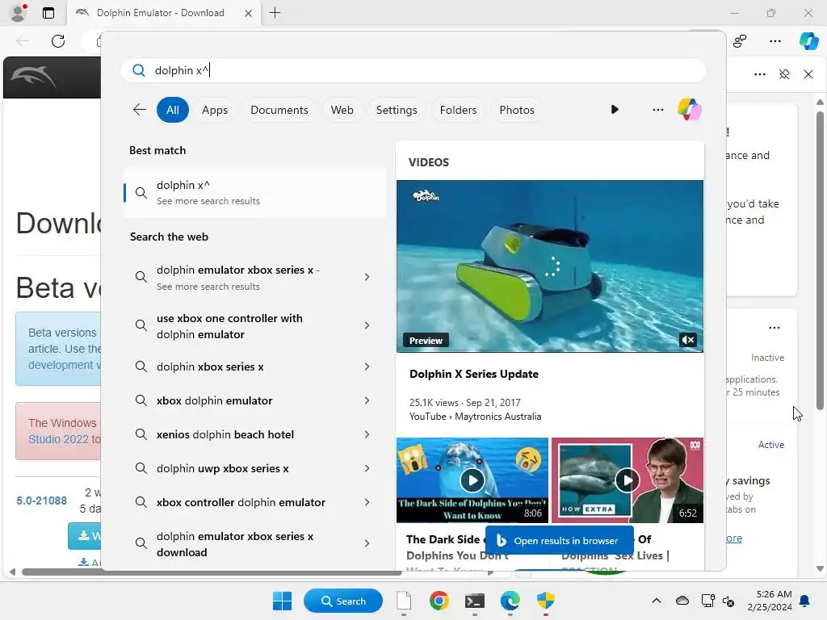Expand the 'xbox dolphin emulator' suggestion chevron
The image size is (827, 620).
[367, 400]
